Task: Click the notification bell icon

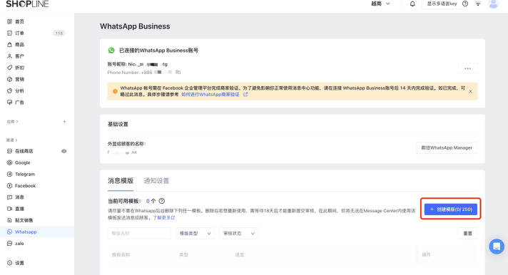Action: click(412, 4)
